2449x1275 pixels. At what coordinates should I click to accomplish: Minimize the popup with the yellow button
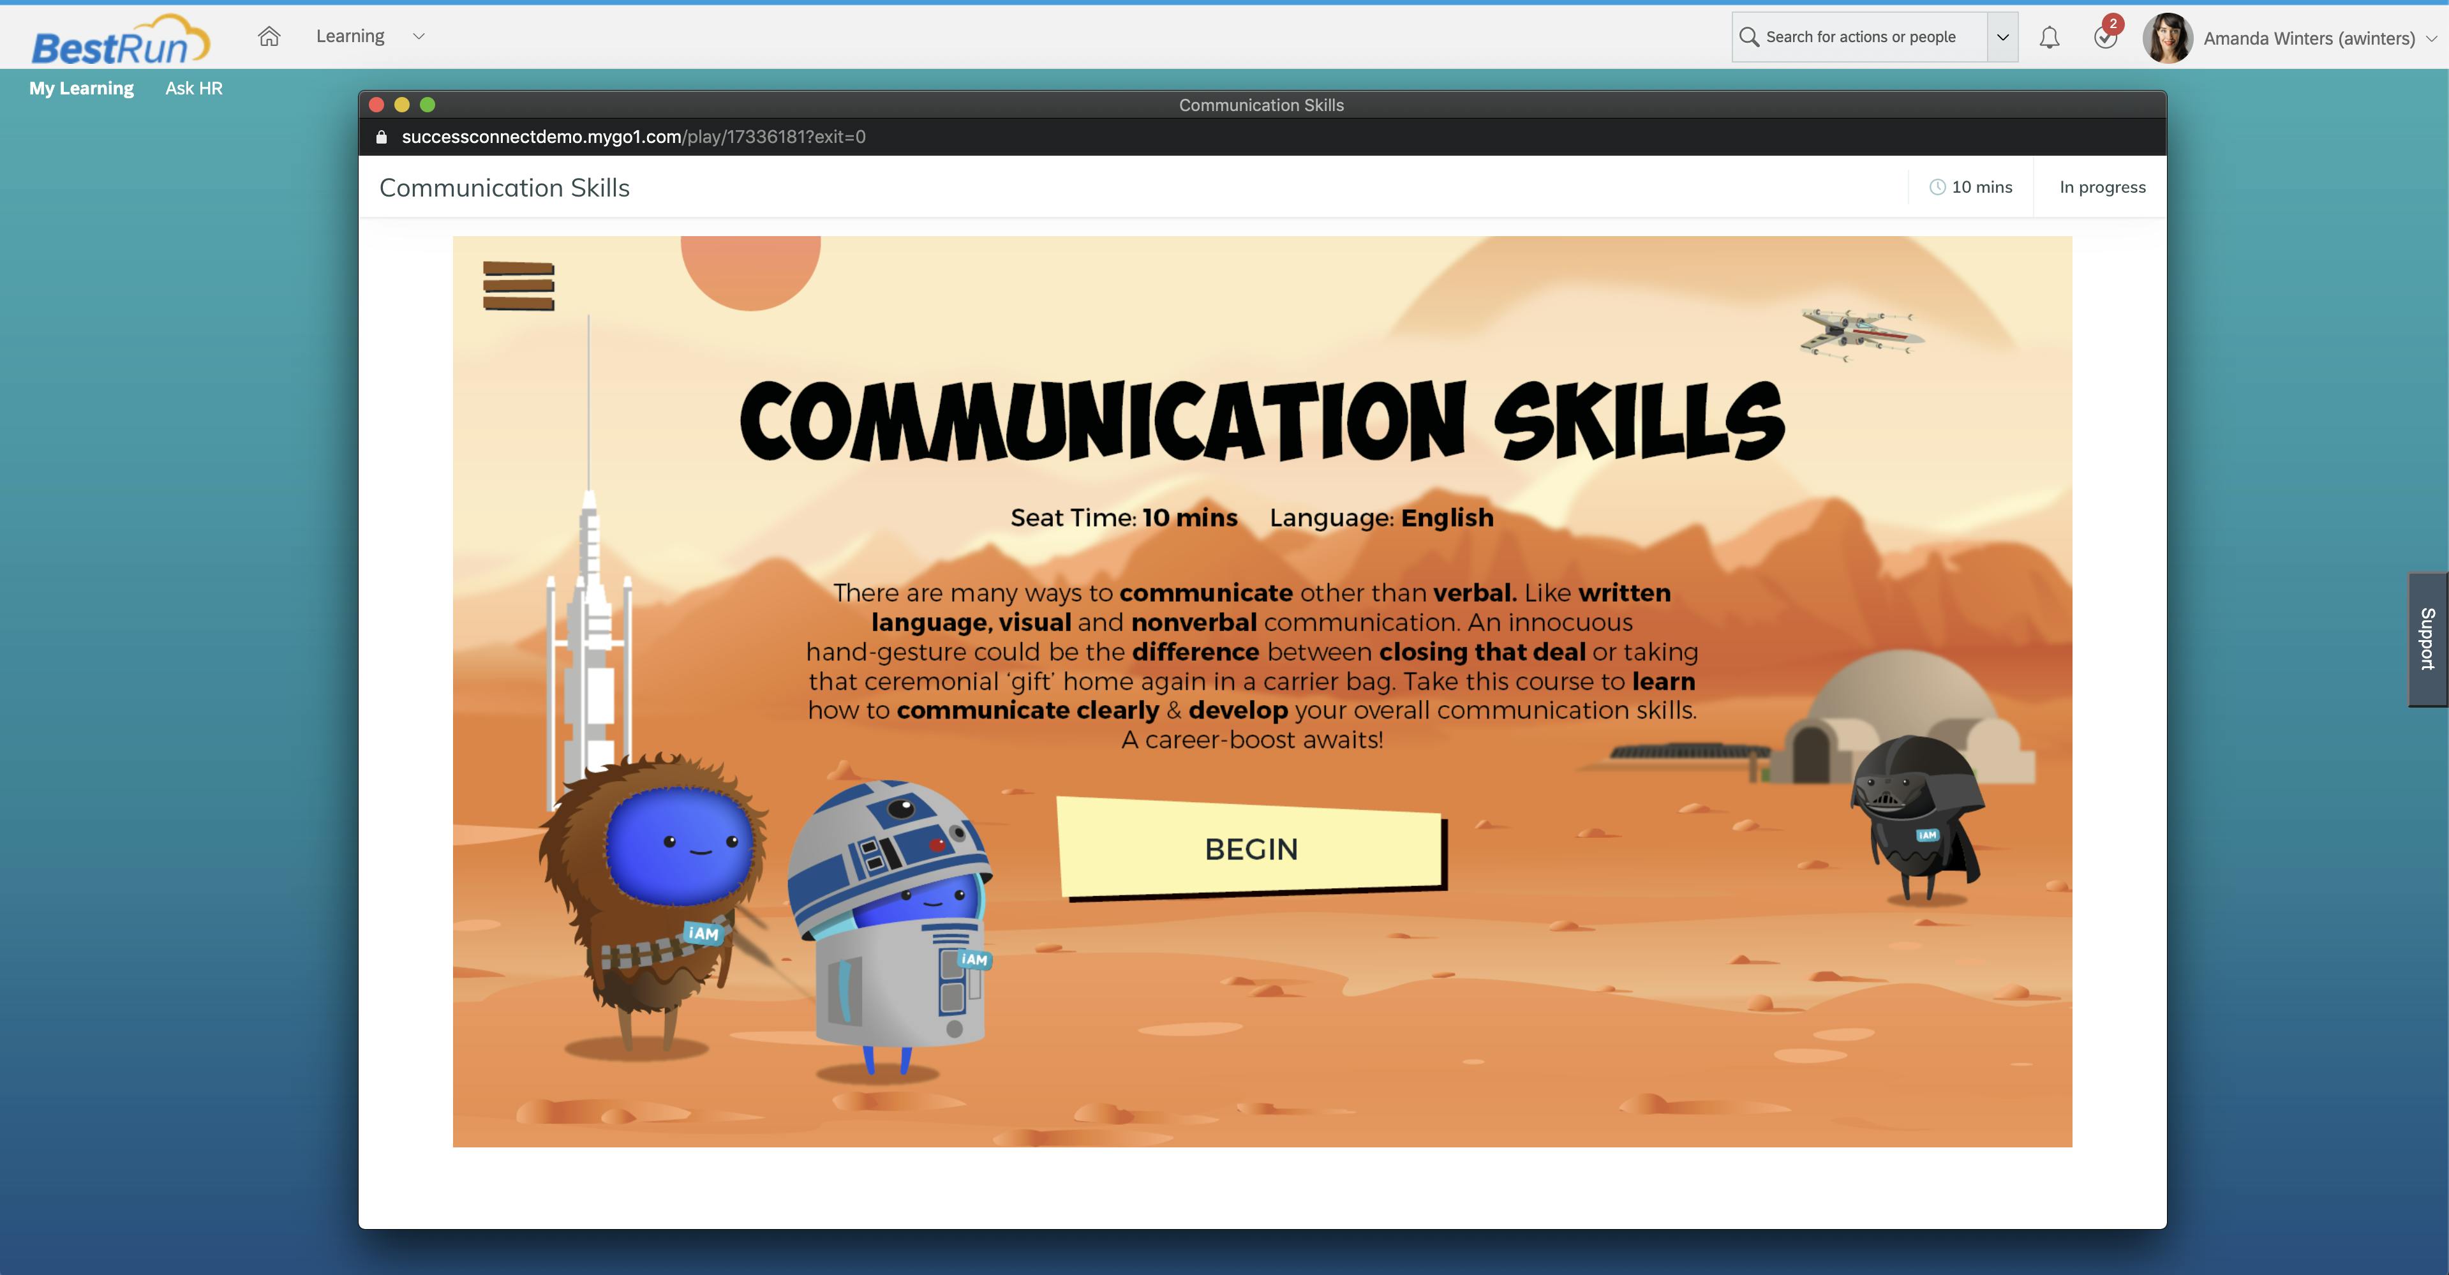click(x=402, y=105)
